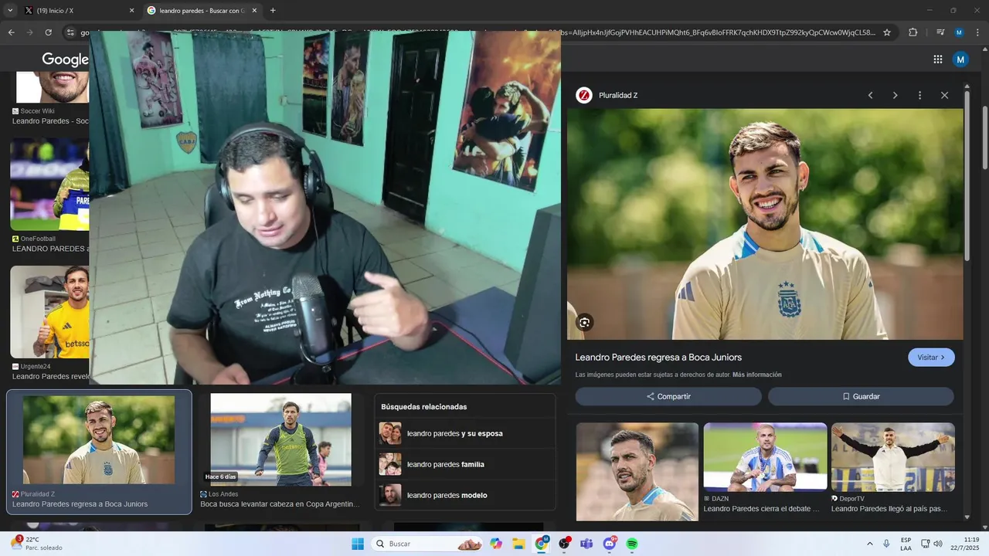
Task: Select the Pluralidad Z image result
Action: pyautogui.click(x=99, y=452)
